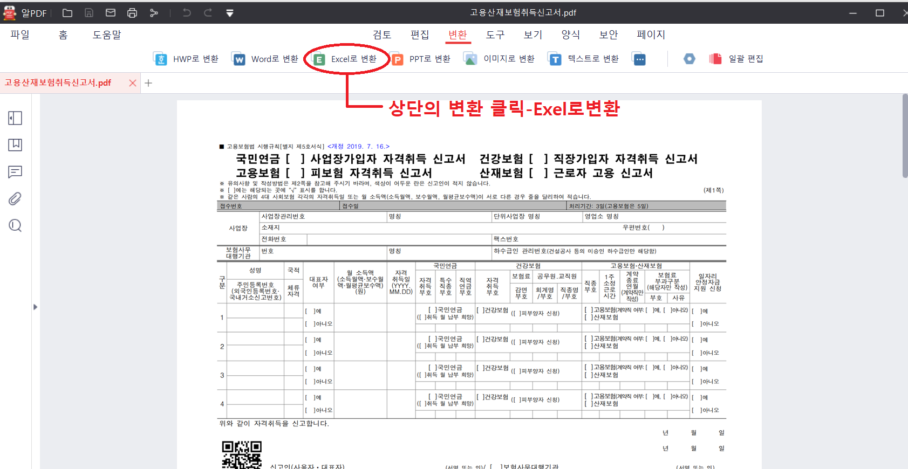908x469 pixels.
Task: Open the 파일 menu
Action: 20,35
